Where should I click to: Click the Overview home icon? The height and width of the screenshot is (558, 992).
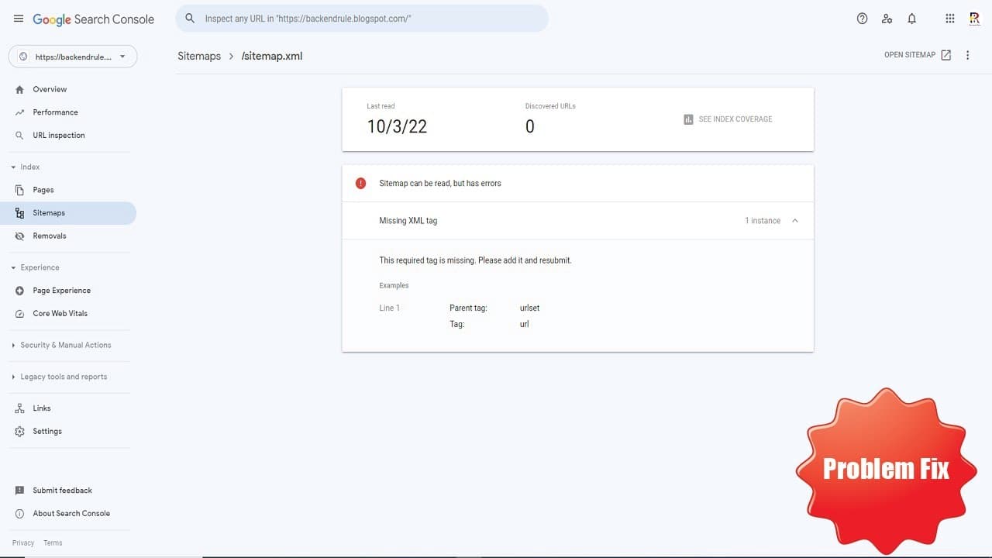[x=20, y=89]
